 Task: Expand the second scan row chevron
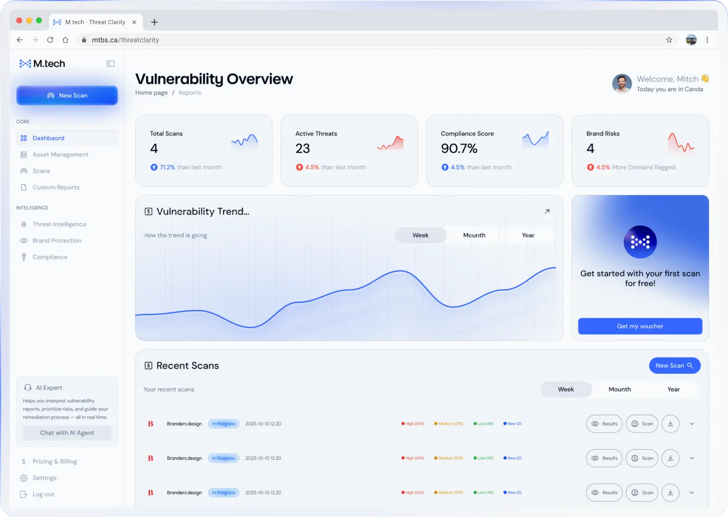[692, 458]
